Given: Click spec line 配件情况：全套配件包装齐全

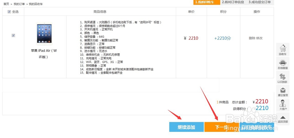Looking at the screenshot, I should pos(101,73).
